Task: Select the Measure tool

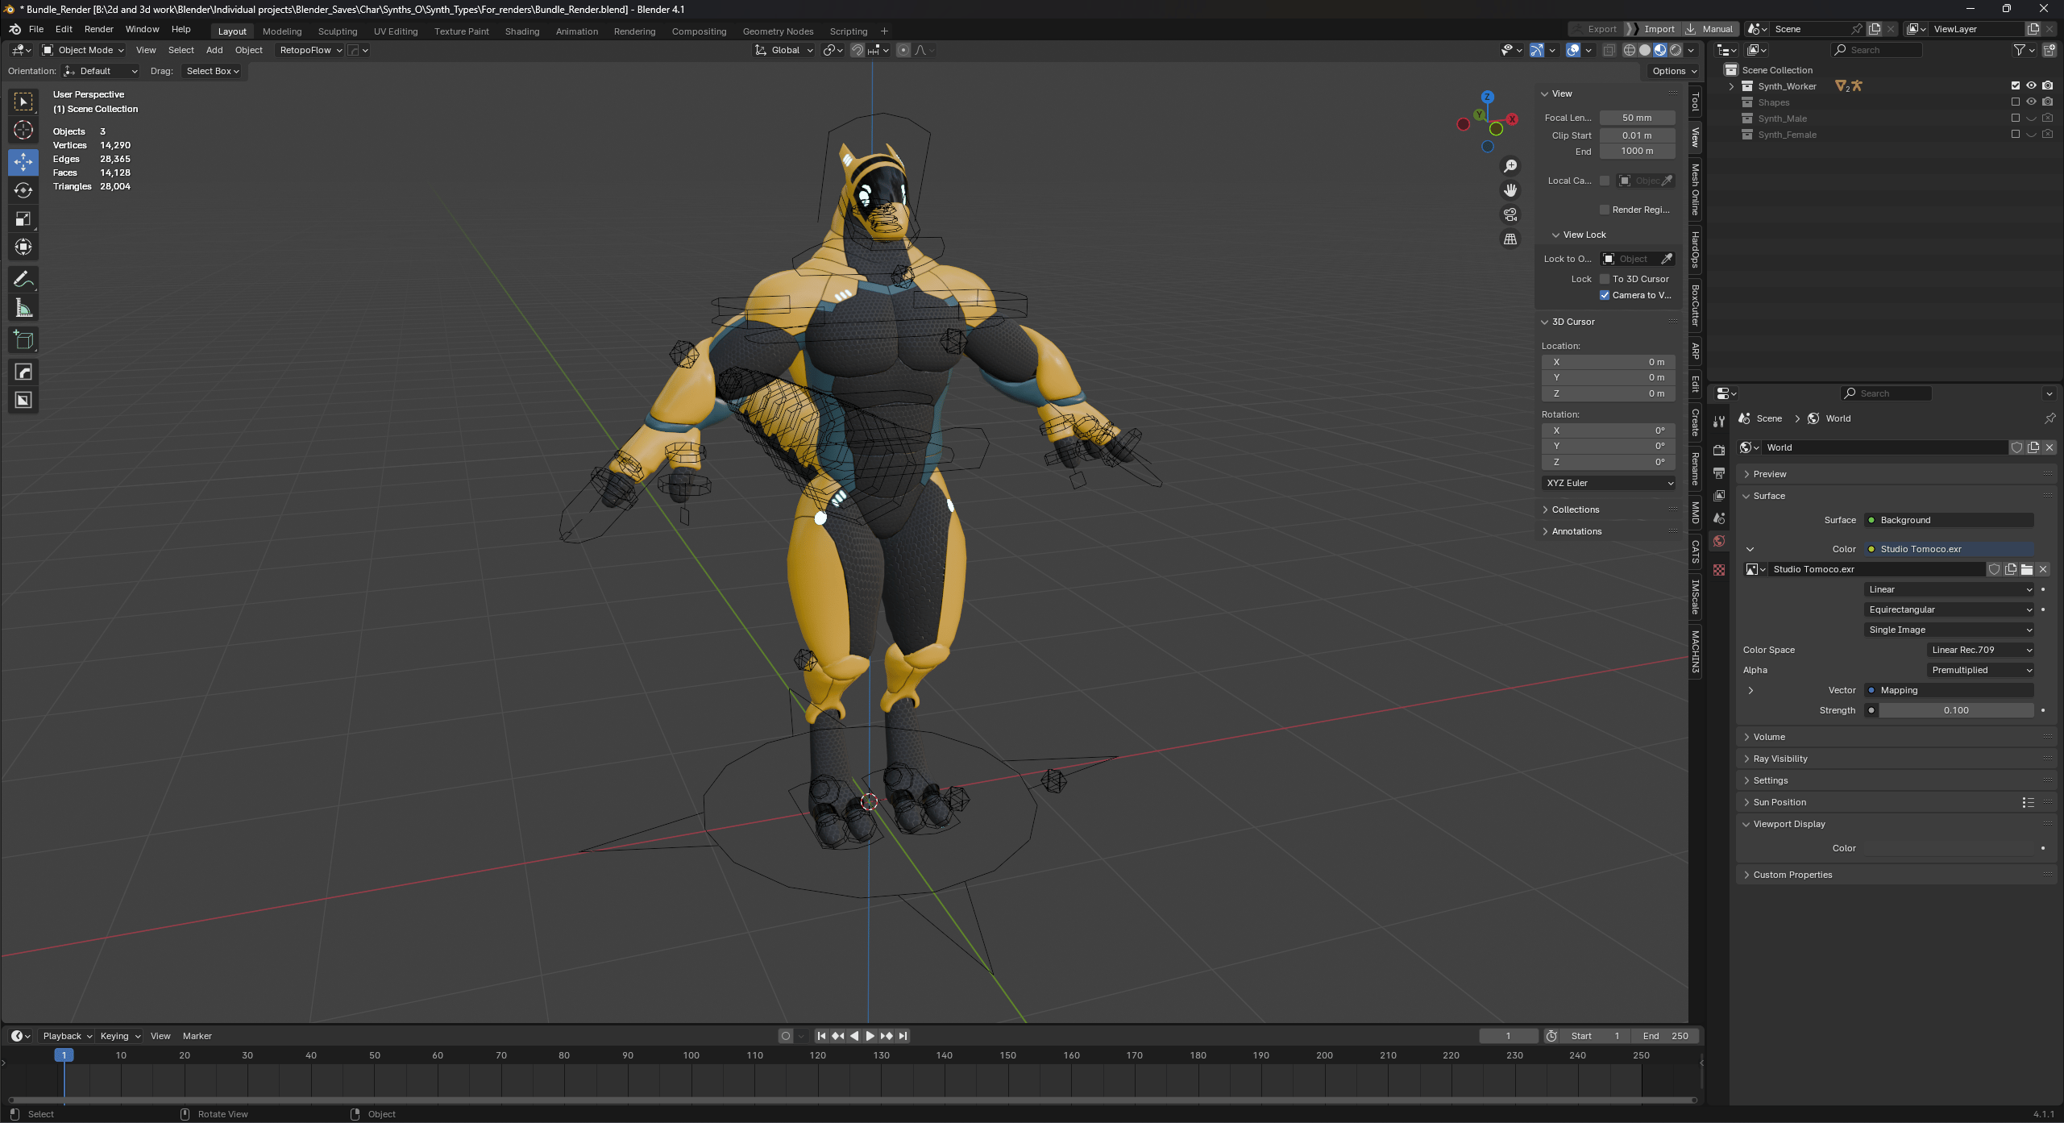Action: tap(23, 307)
